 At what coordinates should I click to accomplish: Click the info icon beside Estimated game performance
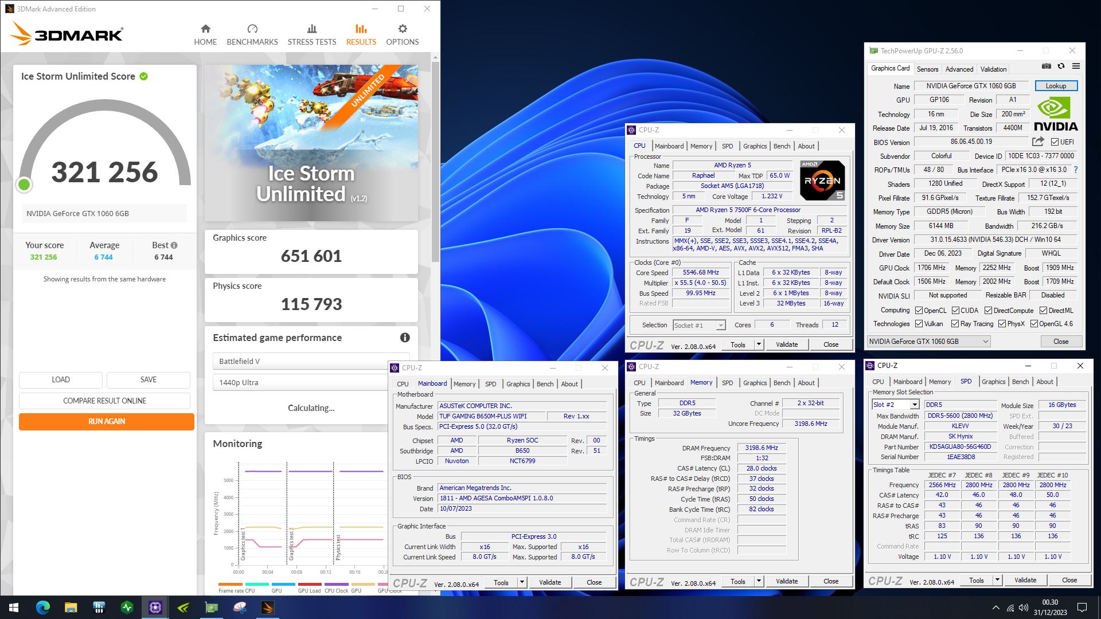(x=405, y=338)
